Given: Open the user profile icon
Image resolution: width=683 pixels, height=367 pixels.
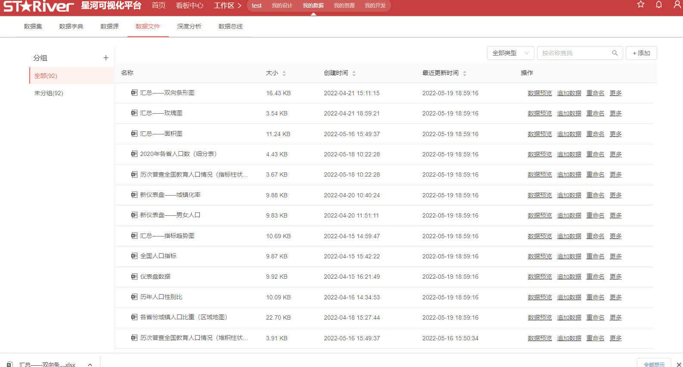Looking at the screenshot, I should (677, 5).
